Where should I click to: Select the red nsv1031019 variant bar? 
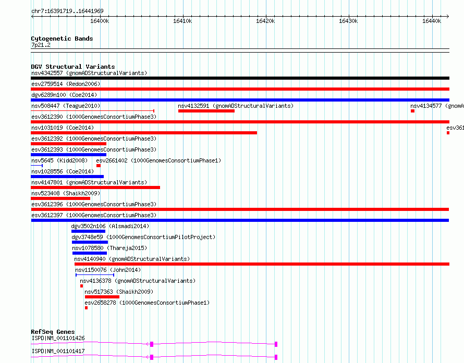point(144,133)
